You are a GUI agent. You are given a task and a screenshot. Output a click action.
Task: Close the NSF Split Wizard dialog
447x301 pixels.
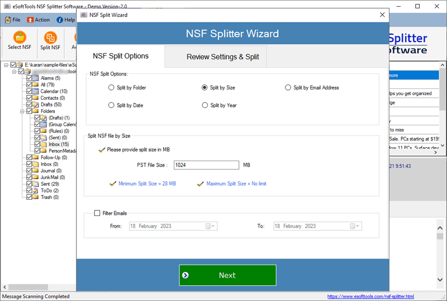(x=382, y=15)
